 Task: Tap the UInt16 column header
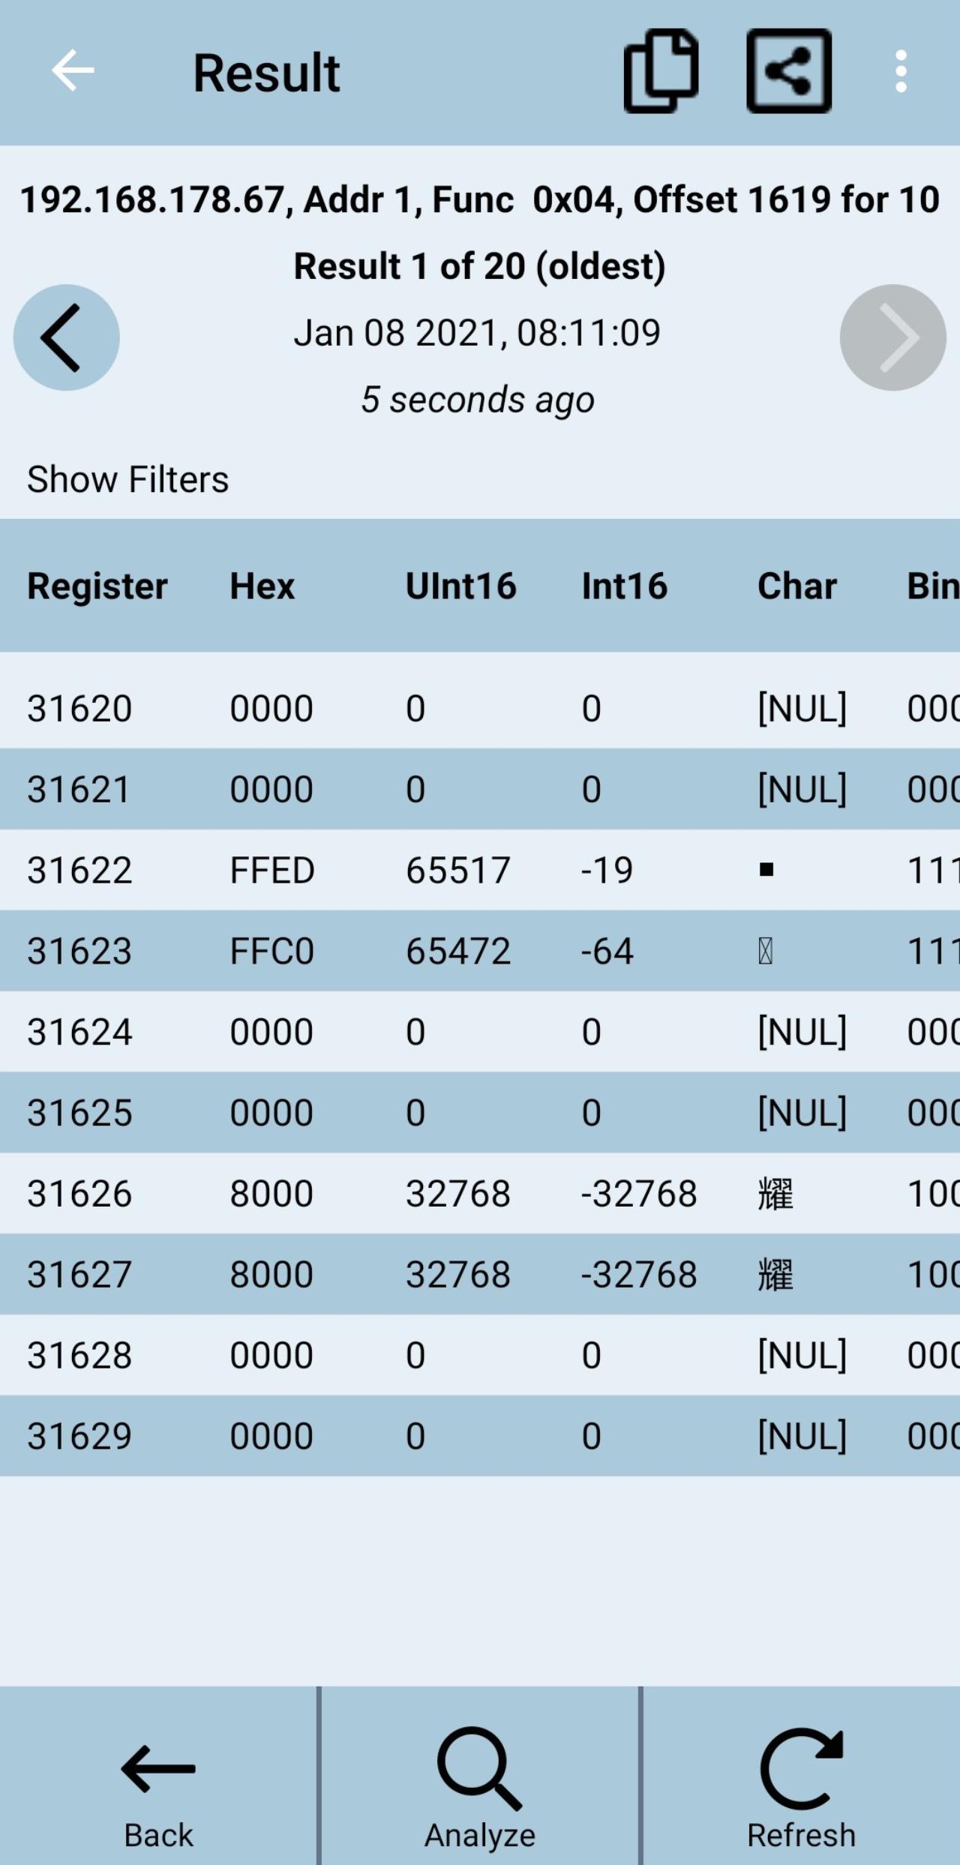tap(461, 586)
